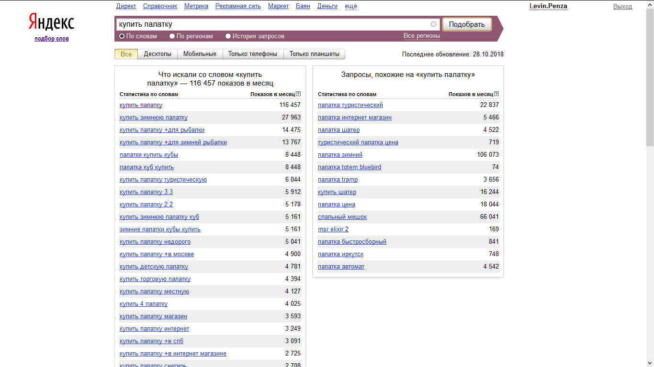
Task: Clear the search field with the X icon
Action: (x=433, y=24)
